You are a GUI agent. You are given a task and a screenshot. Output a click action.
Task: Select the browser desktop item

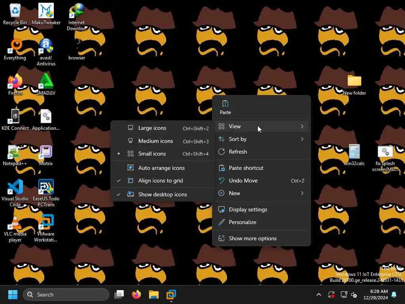pyautogui.click(x=77, y=49)
